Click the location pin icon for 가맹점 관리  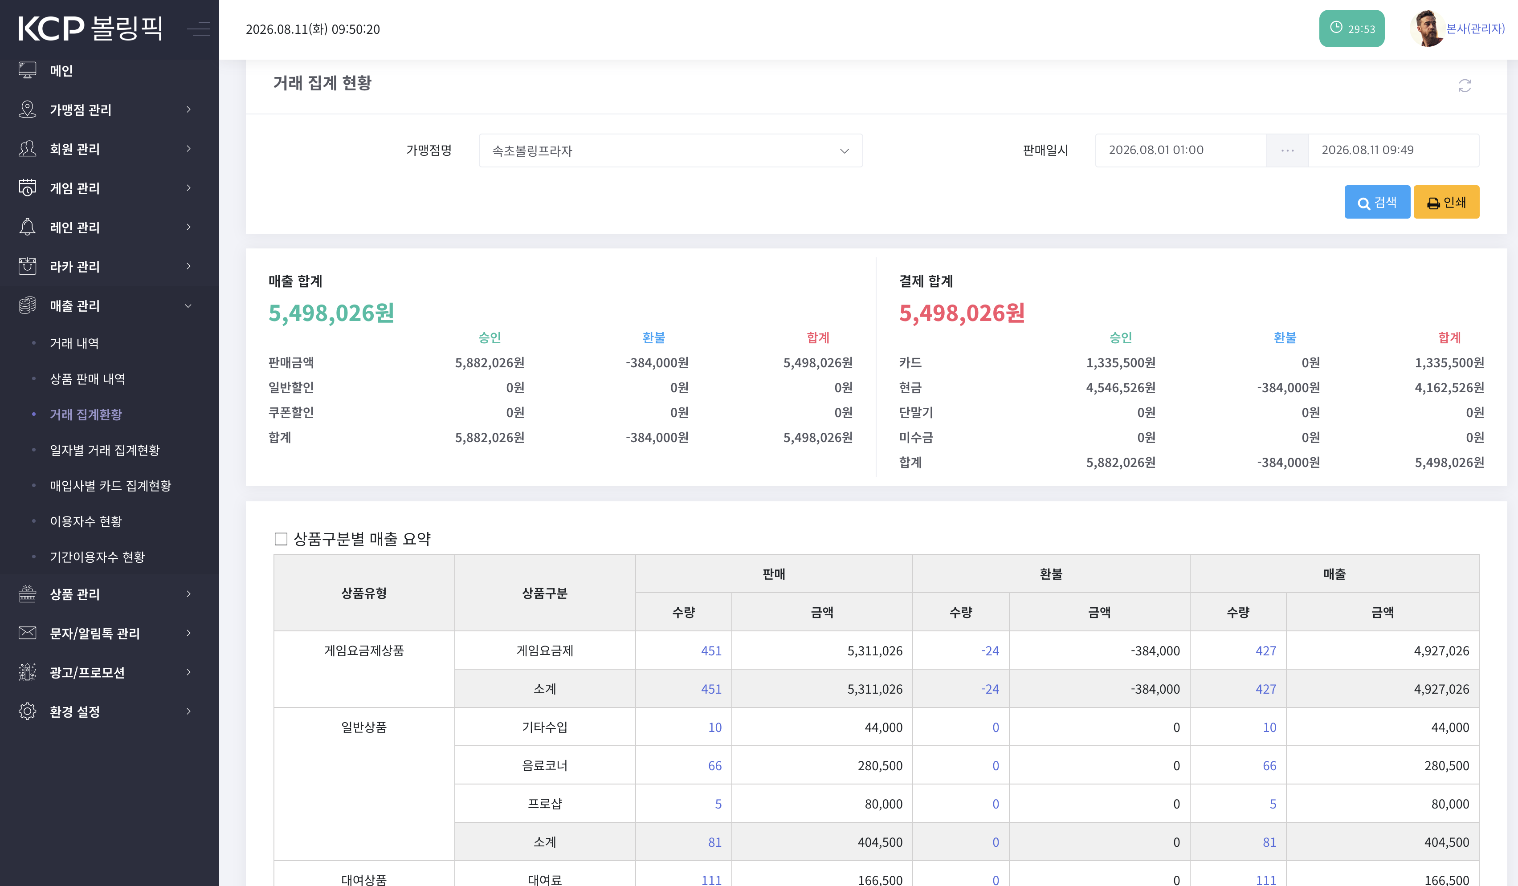[27, 110]
